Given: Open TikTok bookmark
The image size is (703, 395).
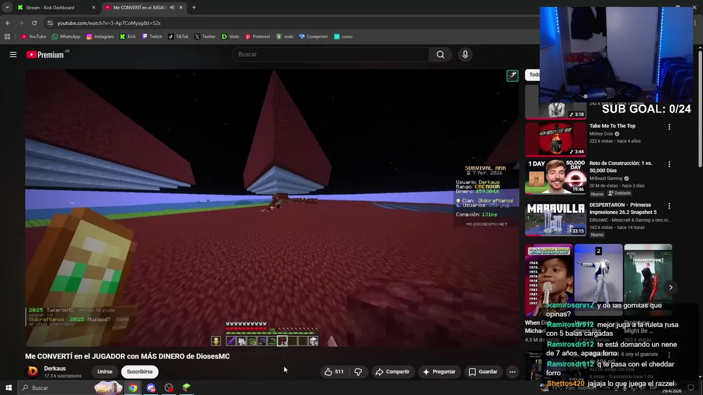Looking at the screenshot, I should pyautogui.click(x=178, y=37).
